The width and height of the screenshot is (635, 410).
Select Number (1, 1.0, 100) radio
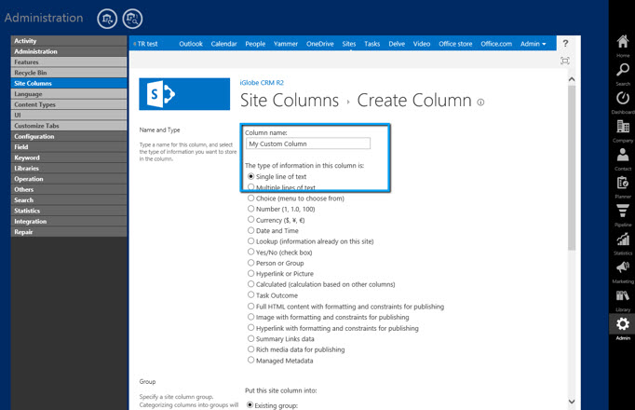click(251, 209)
